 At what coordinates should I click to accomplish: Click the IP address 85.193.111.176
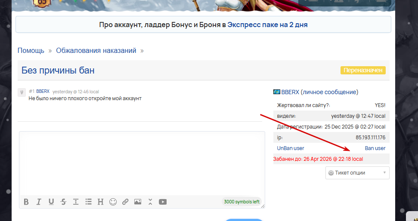[x=371, y=138]
